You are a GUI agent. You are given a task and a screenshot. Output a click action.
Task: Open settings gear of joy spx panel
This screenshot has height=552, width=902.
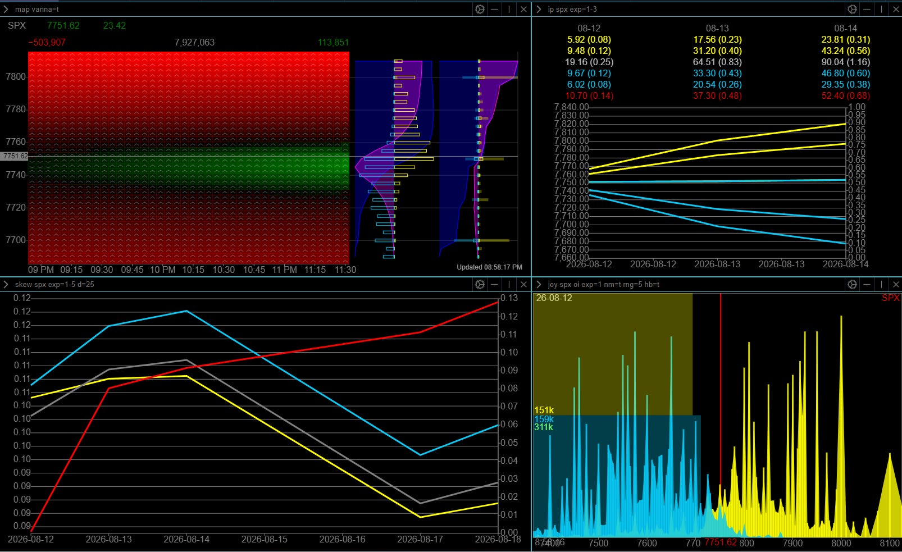tap(852, 284)
